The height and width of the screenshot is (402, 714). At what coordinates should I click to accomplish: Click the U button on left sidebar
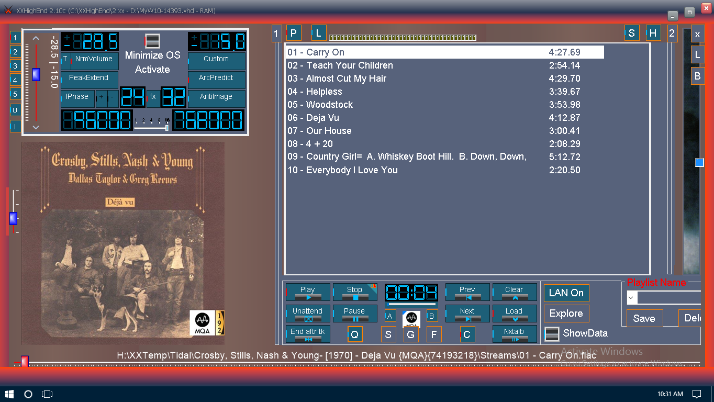click(16, 110)
